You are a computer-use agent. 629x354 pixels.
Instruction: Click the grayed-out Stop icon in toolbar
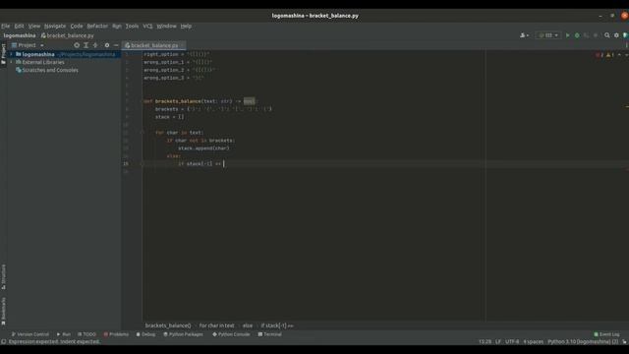(x=596, y=35)
